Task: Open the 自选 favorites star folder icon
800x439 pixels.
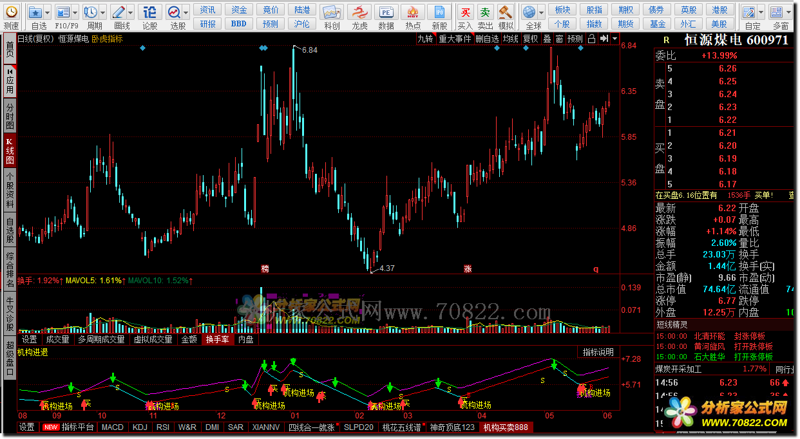Action: 36,12
